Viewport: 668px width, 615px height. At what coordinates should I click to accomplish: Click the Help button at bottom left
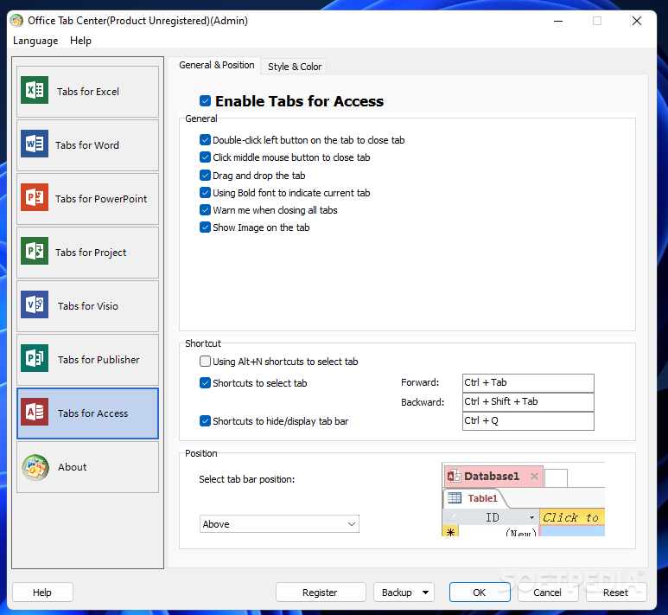point(42,593)
